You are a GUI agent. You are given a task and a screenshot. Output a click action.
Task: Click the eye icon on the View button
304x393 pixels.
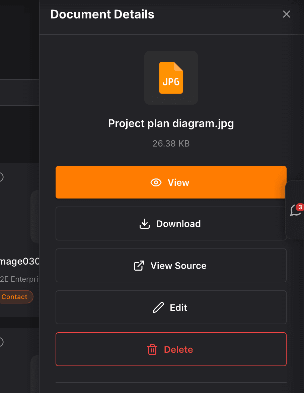(x=156, y=182)
